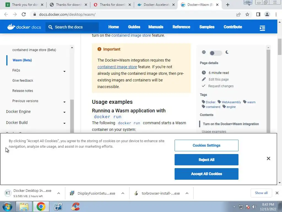This screenshot has height=212, width=282.
Task: Switch to the Opera Thanks for downl tab
Action: pyautogui.click(x=112, y=5)
